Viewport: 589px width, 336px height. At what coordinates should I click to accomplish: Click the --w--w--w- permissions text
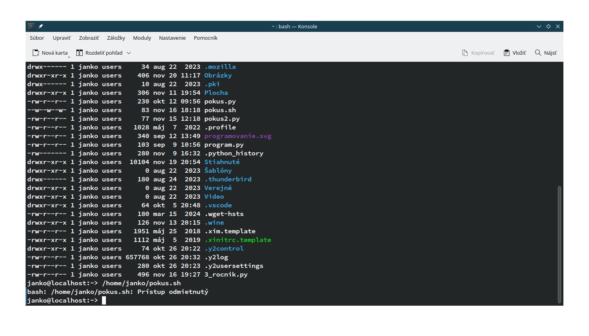[x=47, y=110]
